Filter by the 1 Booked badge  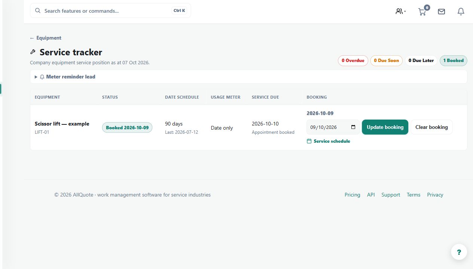454,61
